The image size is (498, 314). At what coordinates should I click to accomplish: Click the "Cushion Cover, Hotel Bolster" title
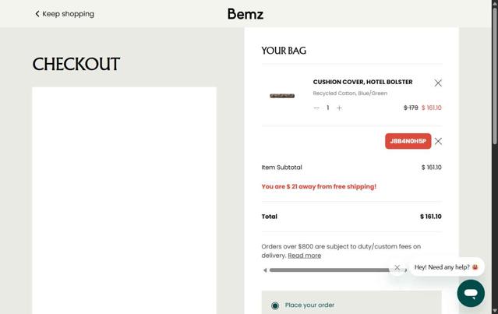tap(362, 82)
